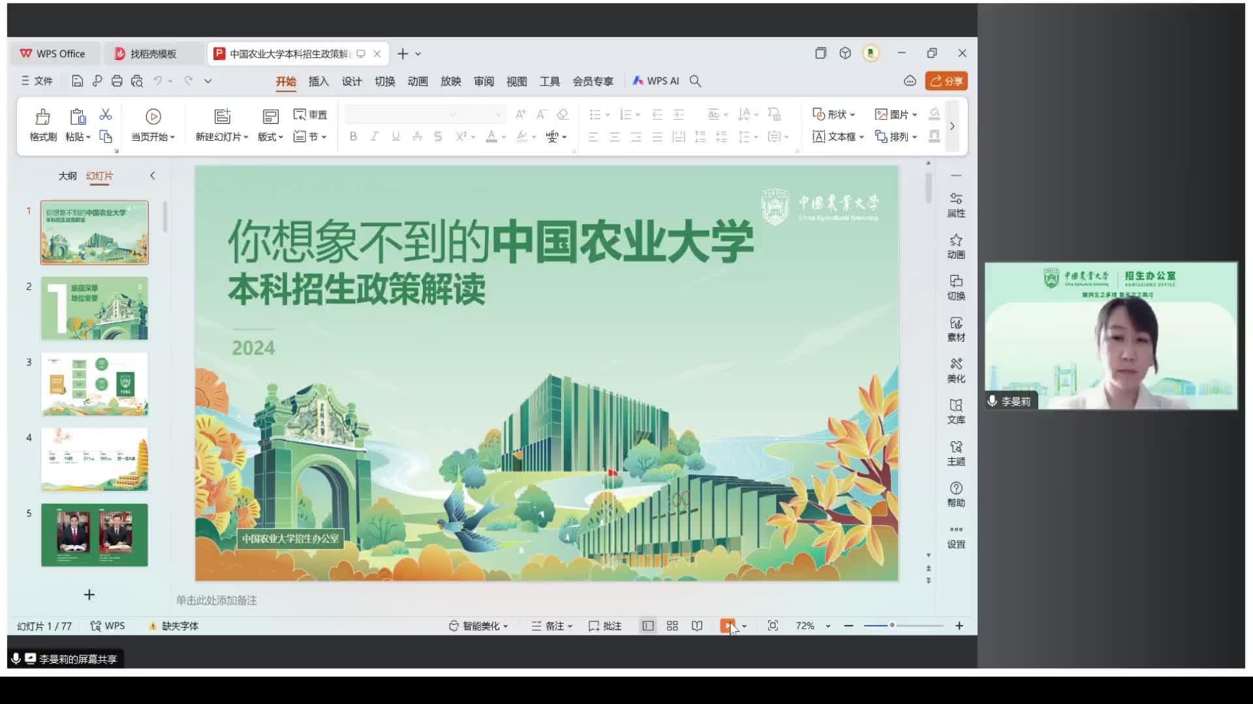This screenshot has width=1253, height=704.
Task: Open the 切换 transition side panel icon
Action: click(956, 287)
